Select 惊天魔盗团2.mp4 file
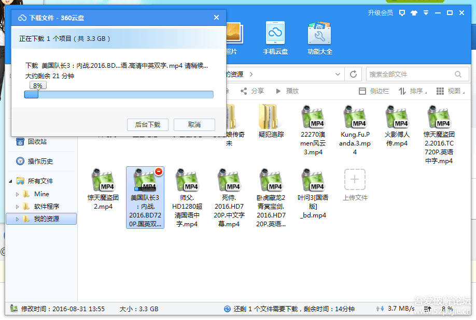The image size is (476, 320). 103,190
